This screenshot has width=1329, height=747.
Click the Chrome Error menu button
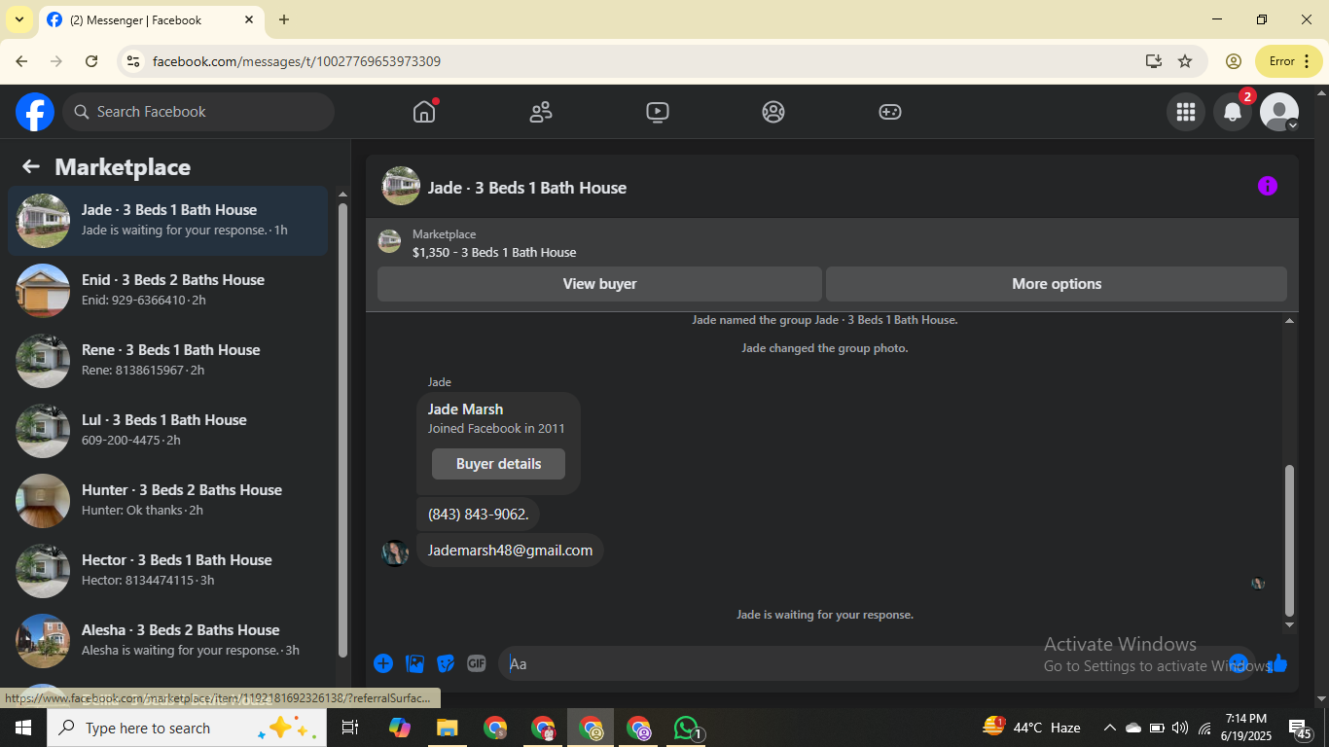(x=1289, y=61)
